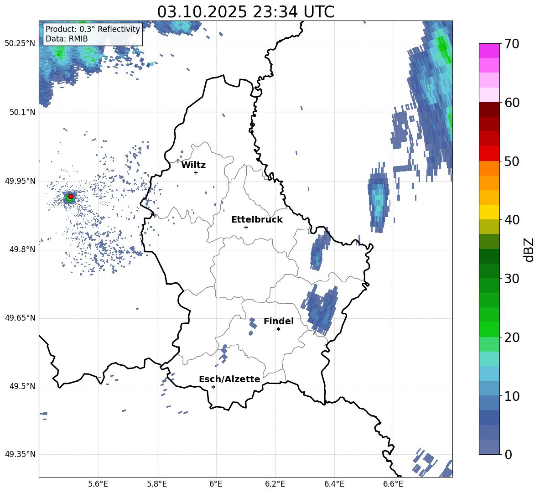The image size is (540, 493).
Task: Click the 30 tick on the colorbar
Action: [x=512, y=279]
